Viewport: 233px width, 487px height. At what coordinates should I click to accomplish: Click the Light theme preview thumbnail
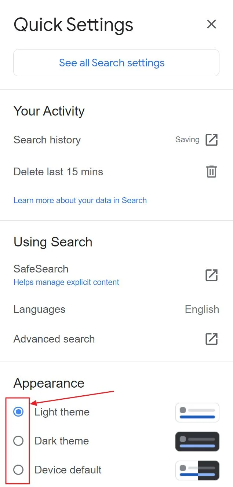point(197,413)
